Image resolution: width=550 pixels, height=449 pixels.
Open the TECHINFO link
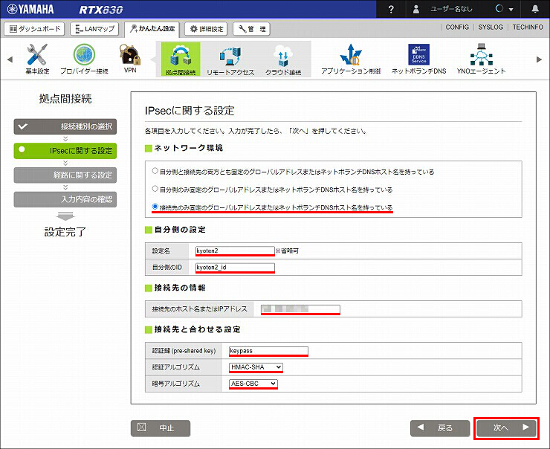click(x=528, y=27)
